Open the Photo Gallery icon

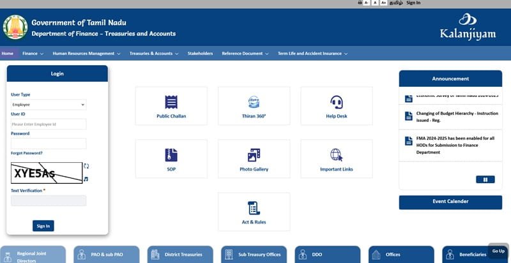[x=254, y=155]
